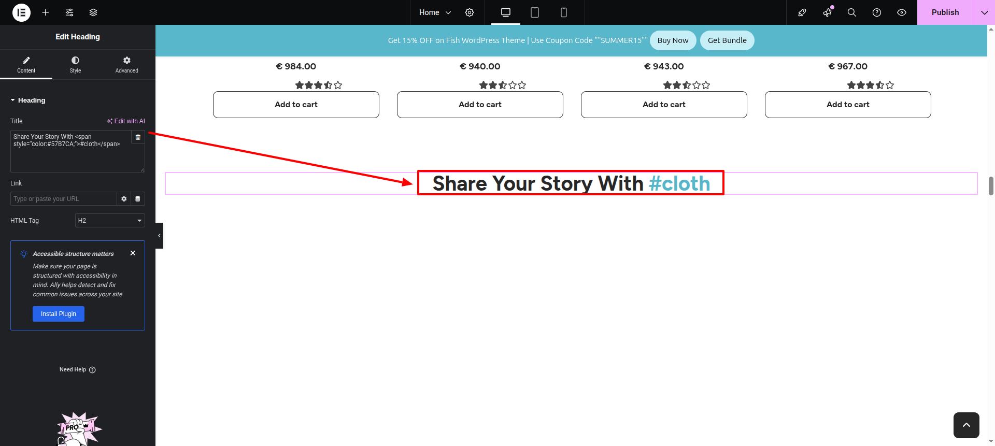Switch to the Style tab

pos(76,64)
